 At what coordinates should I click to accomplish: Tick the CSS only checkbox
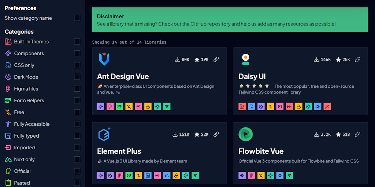[x=77, y=65]
